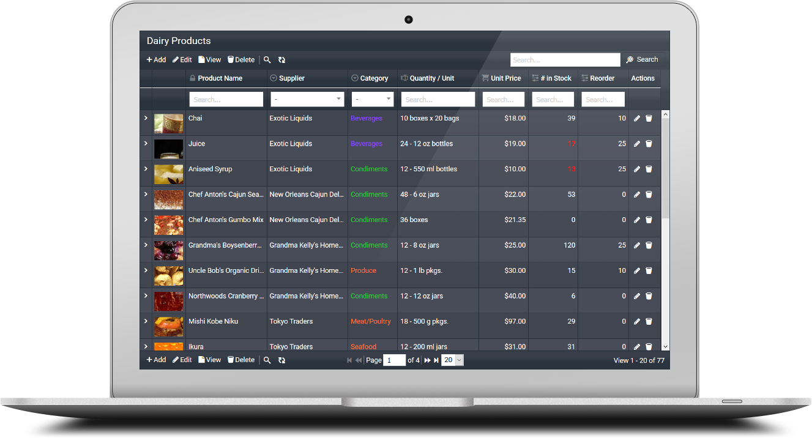The image size is (812, 438).
Task: Sort by the Product Name column header
Action: point(220,78)
